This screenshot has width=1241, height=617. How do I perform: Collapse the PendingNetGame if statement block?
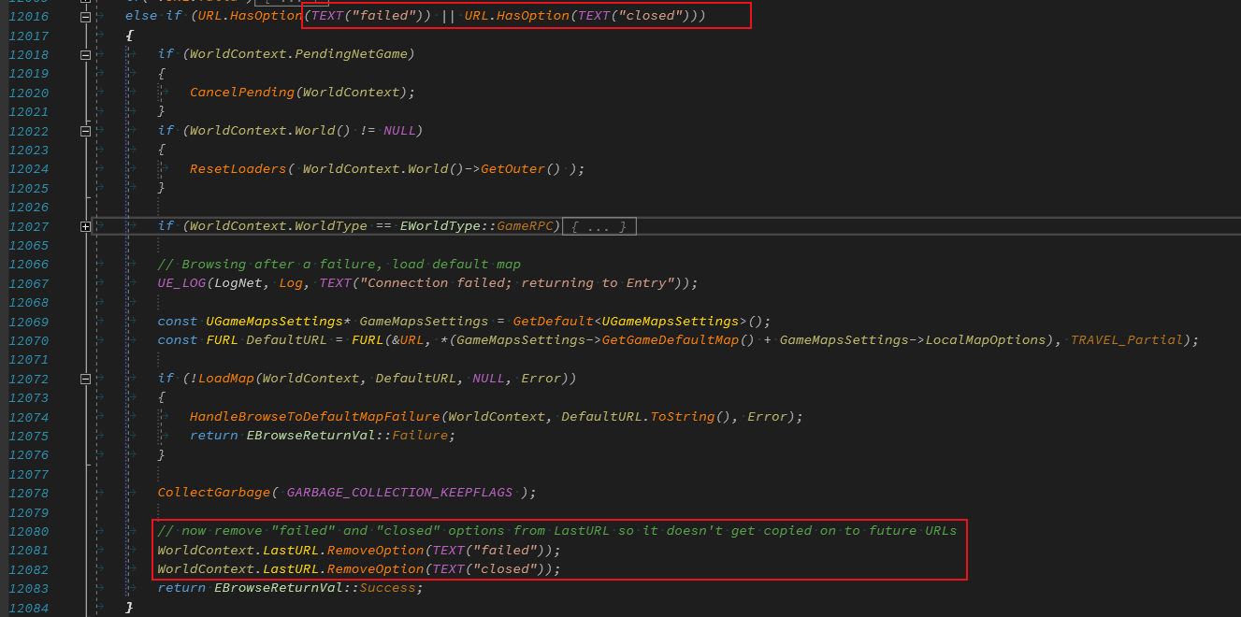pos(85,53)
